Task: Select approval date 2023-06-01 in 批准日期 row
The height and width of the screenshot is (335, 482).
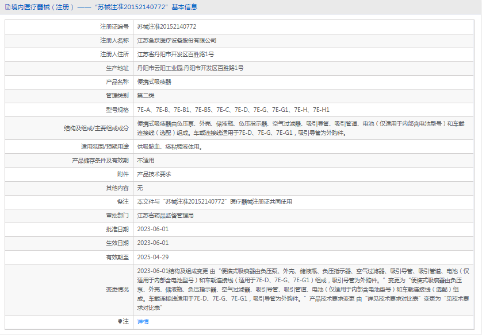Action: tap(153, 229)
